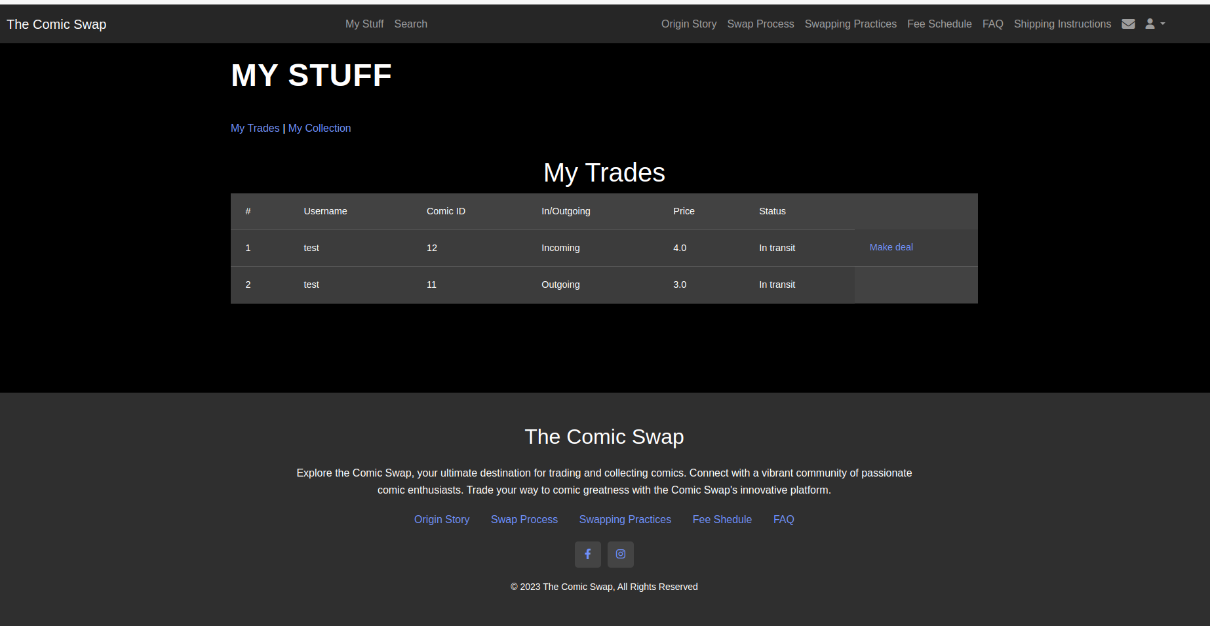Expand the user account dropdown
This screenshot has height=626, width=1210.
(x=1154, y=24)
